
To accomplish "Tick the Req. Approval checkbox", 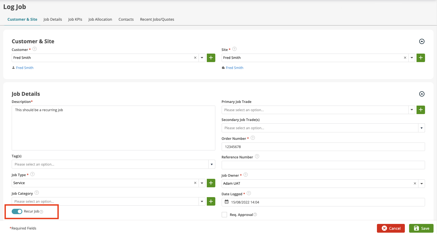I will [x=224, y=215].
